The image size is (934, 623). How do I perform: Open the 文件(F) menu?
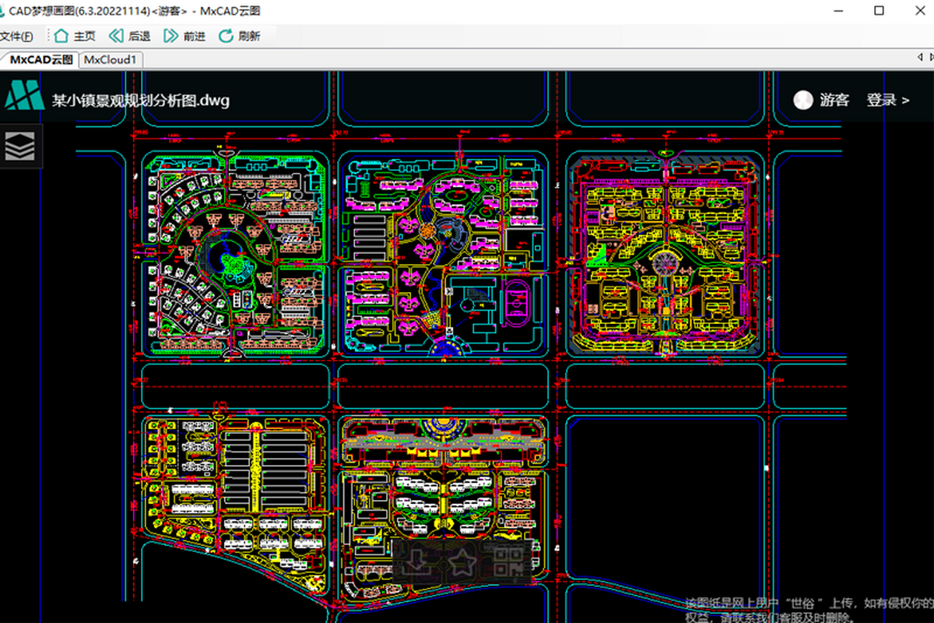tap(16, 36)
